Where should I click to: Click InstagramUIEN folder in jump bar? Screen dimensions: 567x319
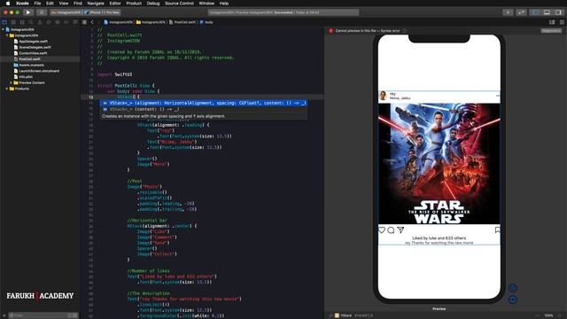coord(151,22)
